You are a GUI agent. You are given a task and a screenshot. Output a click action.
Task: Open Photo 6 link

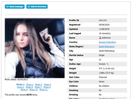(x=29, y=87)
